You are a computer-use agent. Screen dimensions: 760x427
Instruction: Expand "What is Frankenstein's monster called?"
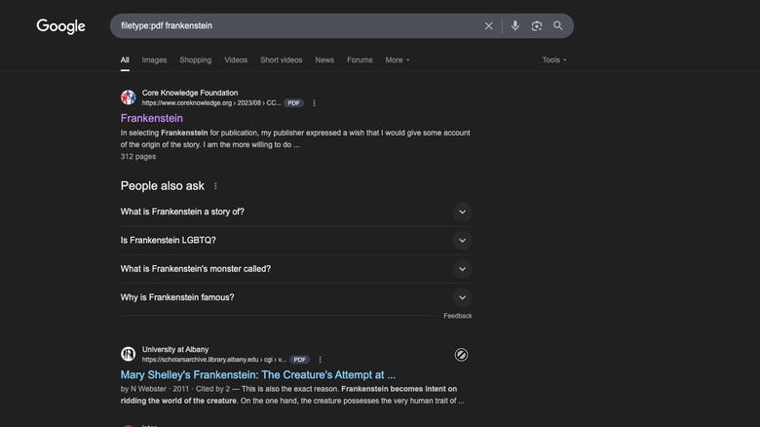(x=462, y=269)
